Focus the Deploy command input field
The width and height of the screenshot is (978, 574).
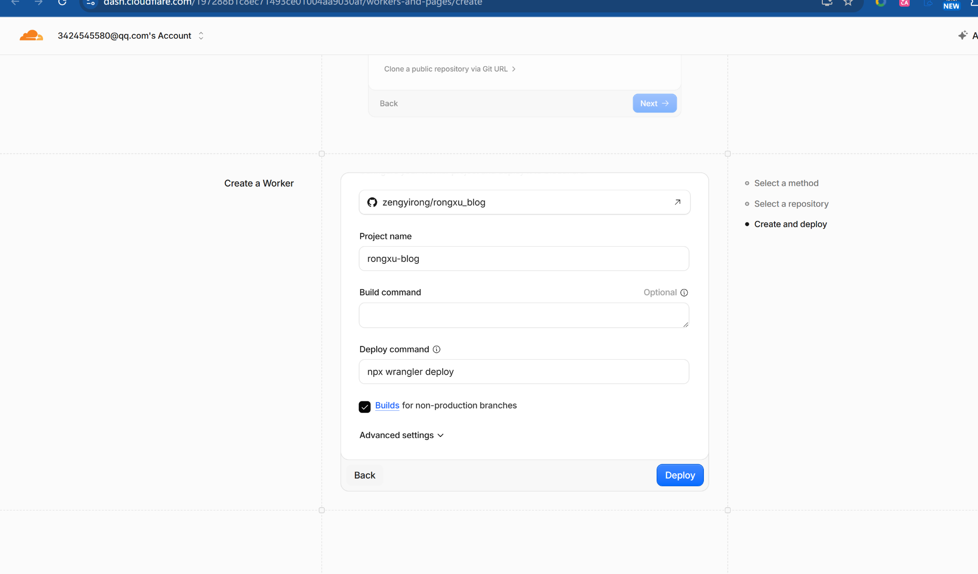click(x=524, y=372)
